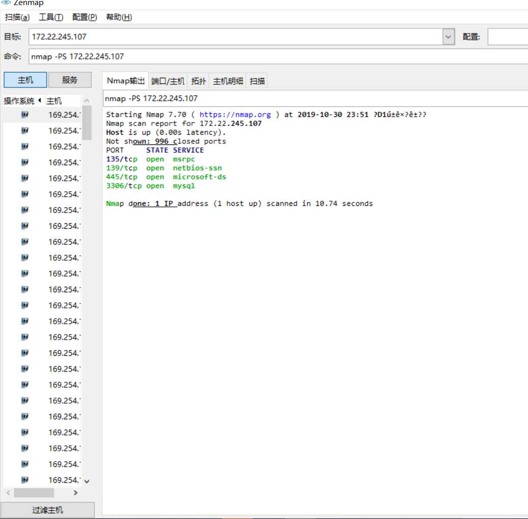The height and width of the screenshot is (519, 528).
Task: Select the 主机 hosts list button
Action: coord(25,80)
